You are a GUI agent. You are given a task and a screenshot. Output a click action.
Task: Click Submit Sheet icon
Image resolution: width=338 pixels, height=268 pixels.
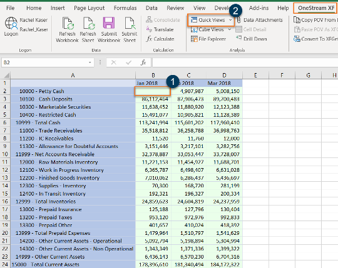130,23
